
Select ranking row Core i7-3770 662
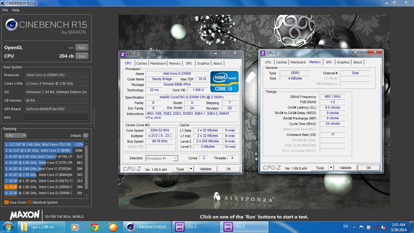tap(44, 163)
